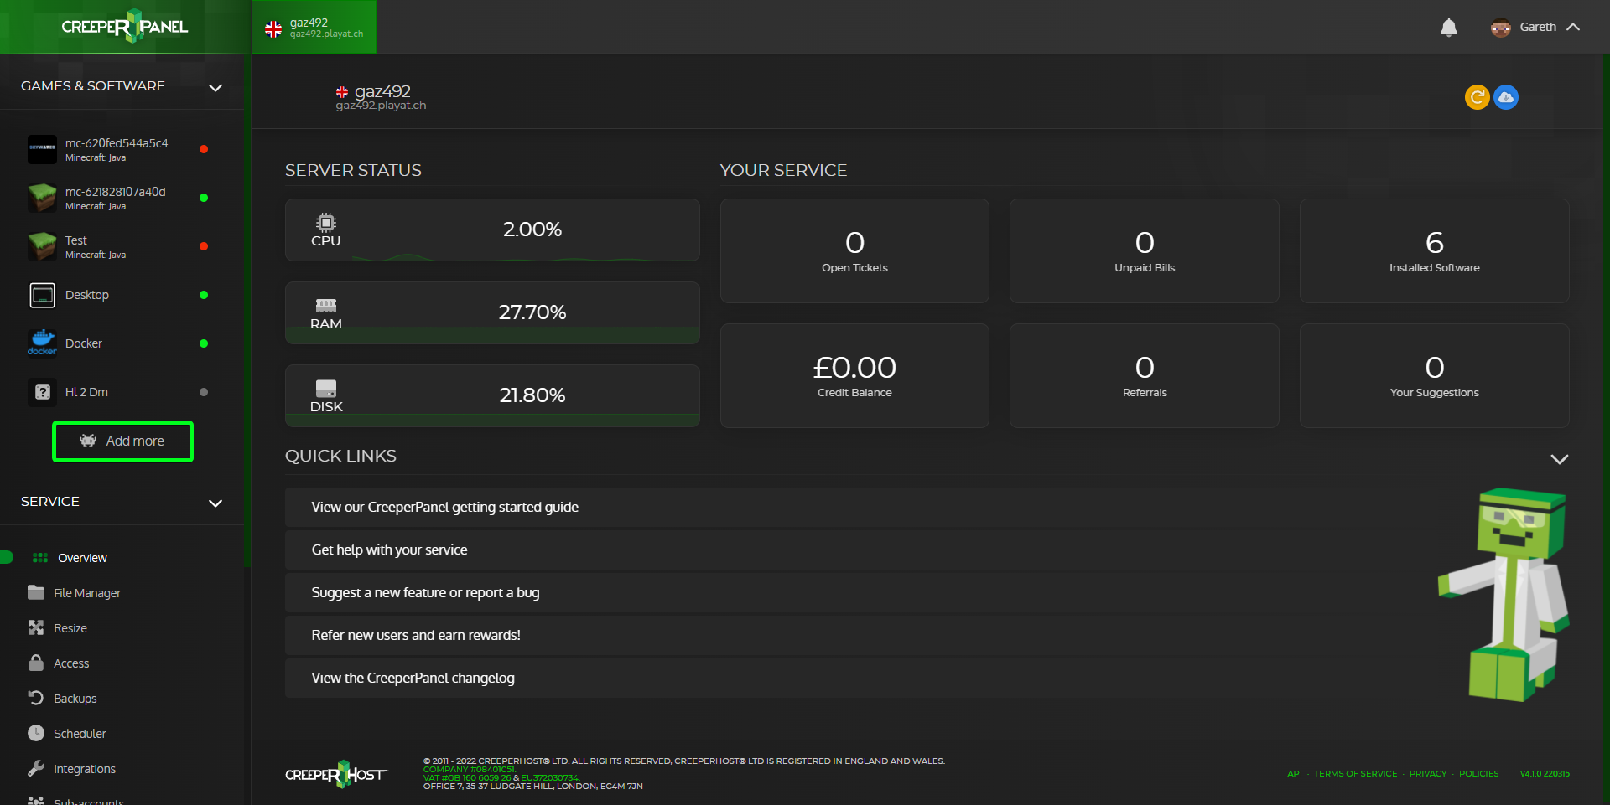Open the Policies footer link
Viewport: 1610px width, 805px height.
coord(1478,774)
